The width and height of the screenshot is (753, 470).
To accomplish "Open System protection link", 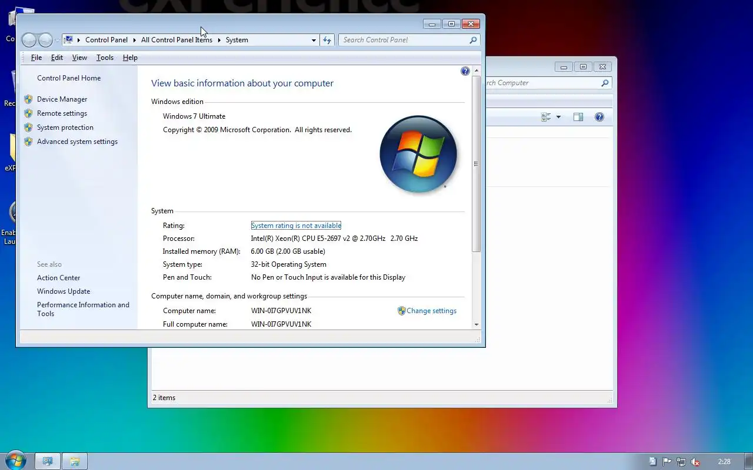I will (65, 127).
